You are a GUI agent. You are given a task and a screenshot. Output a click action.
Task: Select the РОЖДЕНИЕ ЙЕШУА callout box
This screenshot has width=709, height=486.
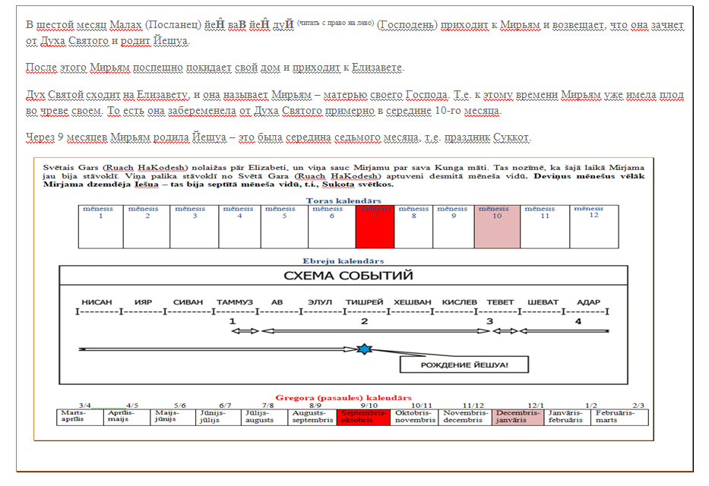[x=464, y=365]
